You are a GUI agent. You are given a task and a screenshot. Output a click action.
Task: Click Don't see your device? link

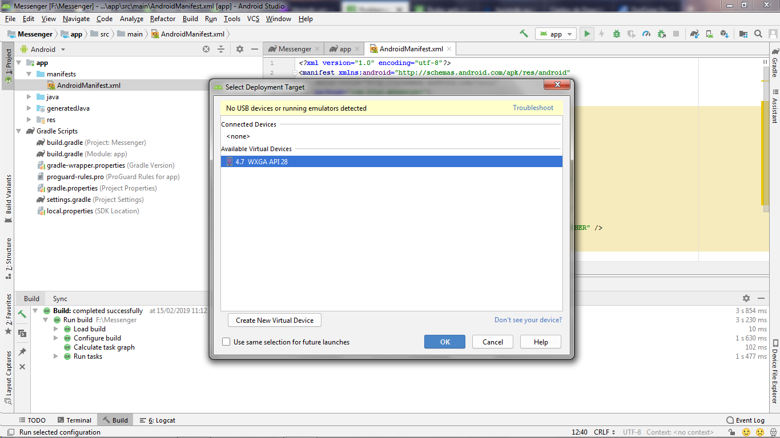click(x=528, y=320)
